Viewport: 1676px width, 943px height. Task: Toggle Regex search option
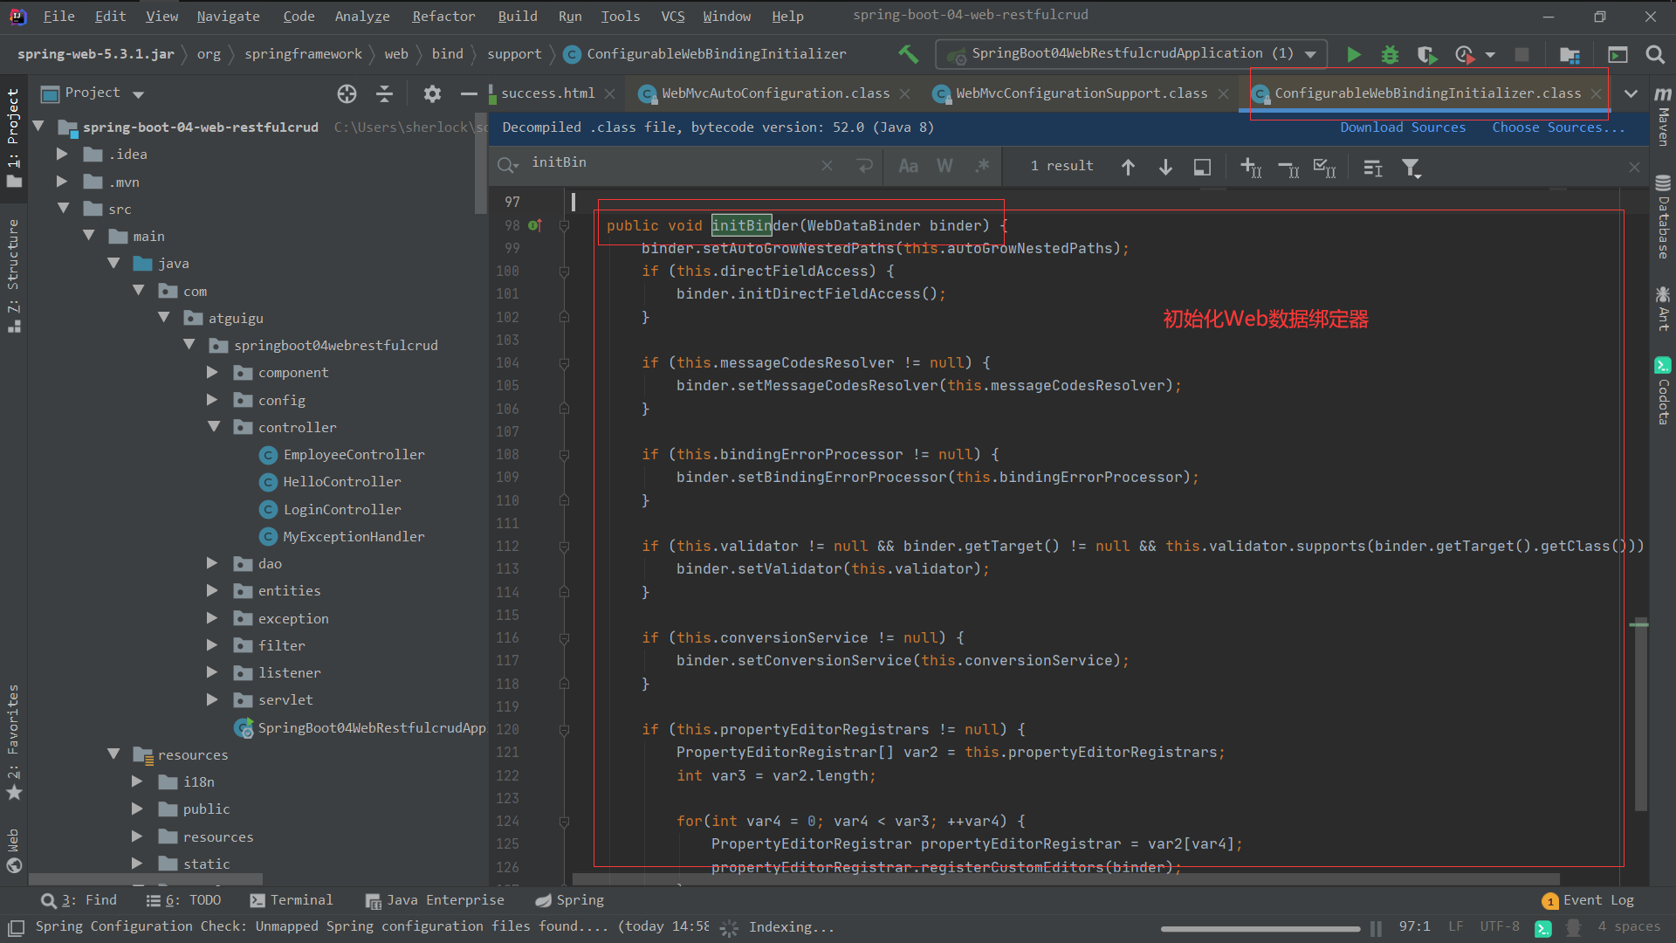point(982,166)
